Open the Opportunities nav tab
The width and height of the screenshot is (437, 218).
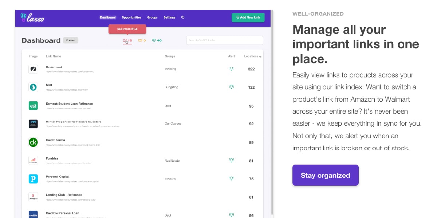131,17
